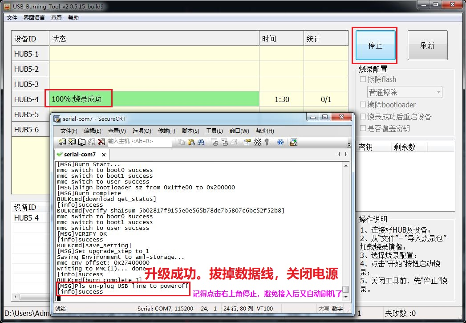466x323 pixels.
Task: Open the 普通擦除 erase mode dropdown
Action: coord(405,92)
